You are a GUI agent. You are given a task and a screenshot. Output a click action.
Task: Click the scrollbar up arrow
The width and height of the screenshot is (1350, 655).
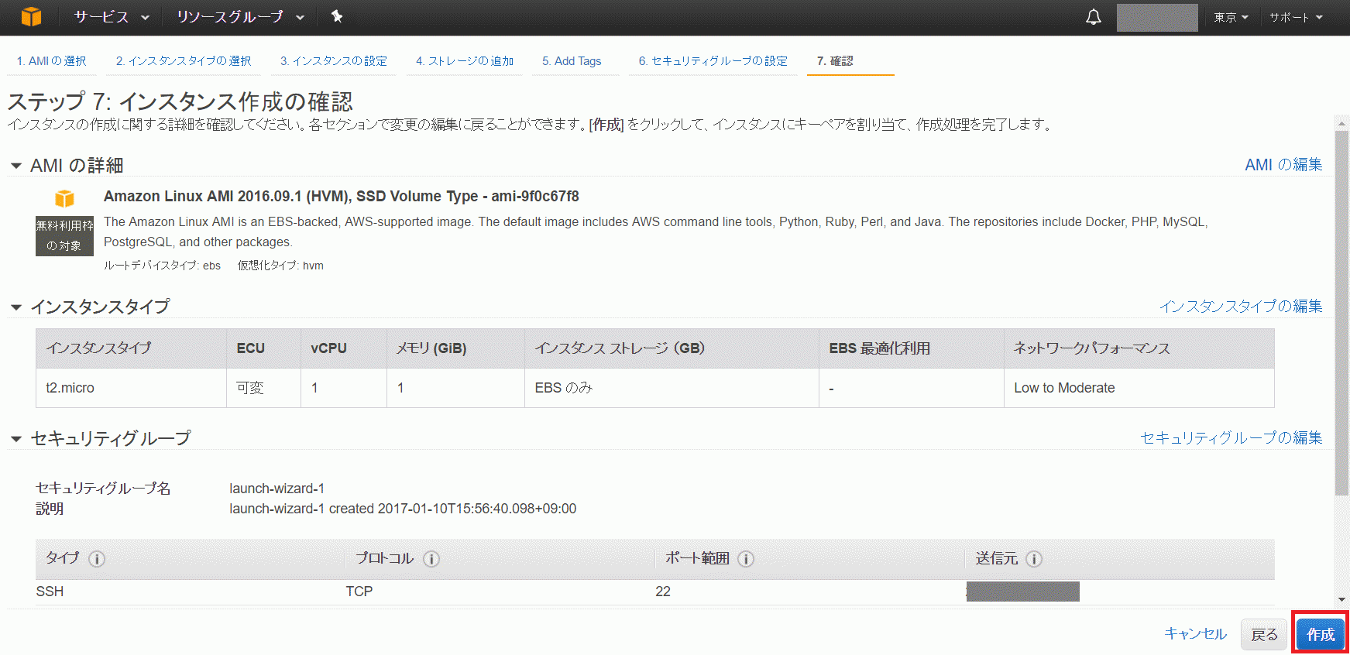pyautogui.click(x=1341, y=123)
